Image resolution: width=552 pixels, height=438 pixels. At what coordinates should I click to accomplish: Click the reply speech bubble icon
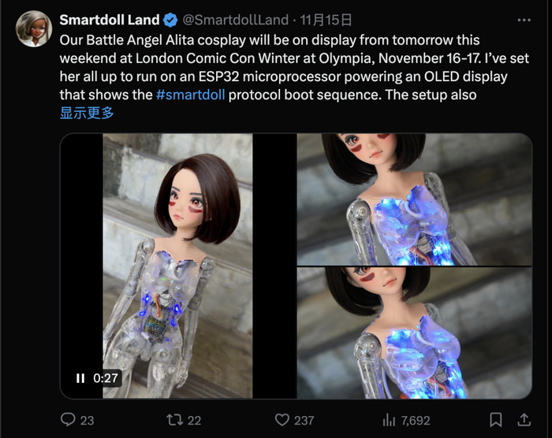click(68, 419)
